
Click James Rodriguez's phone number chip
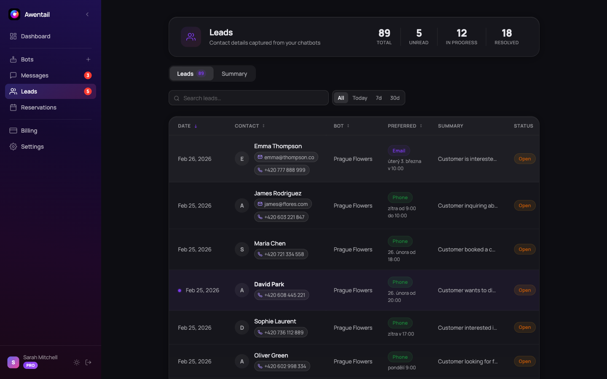(281, 217)
